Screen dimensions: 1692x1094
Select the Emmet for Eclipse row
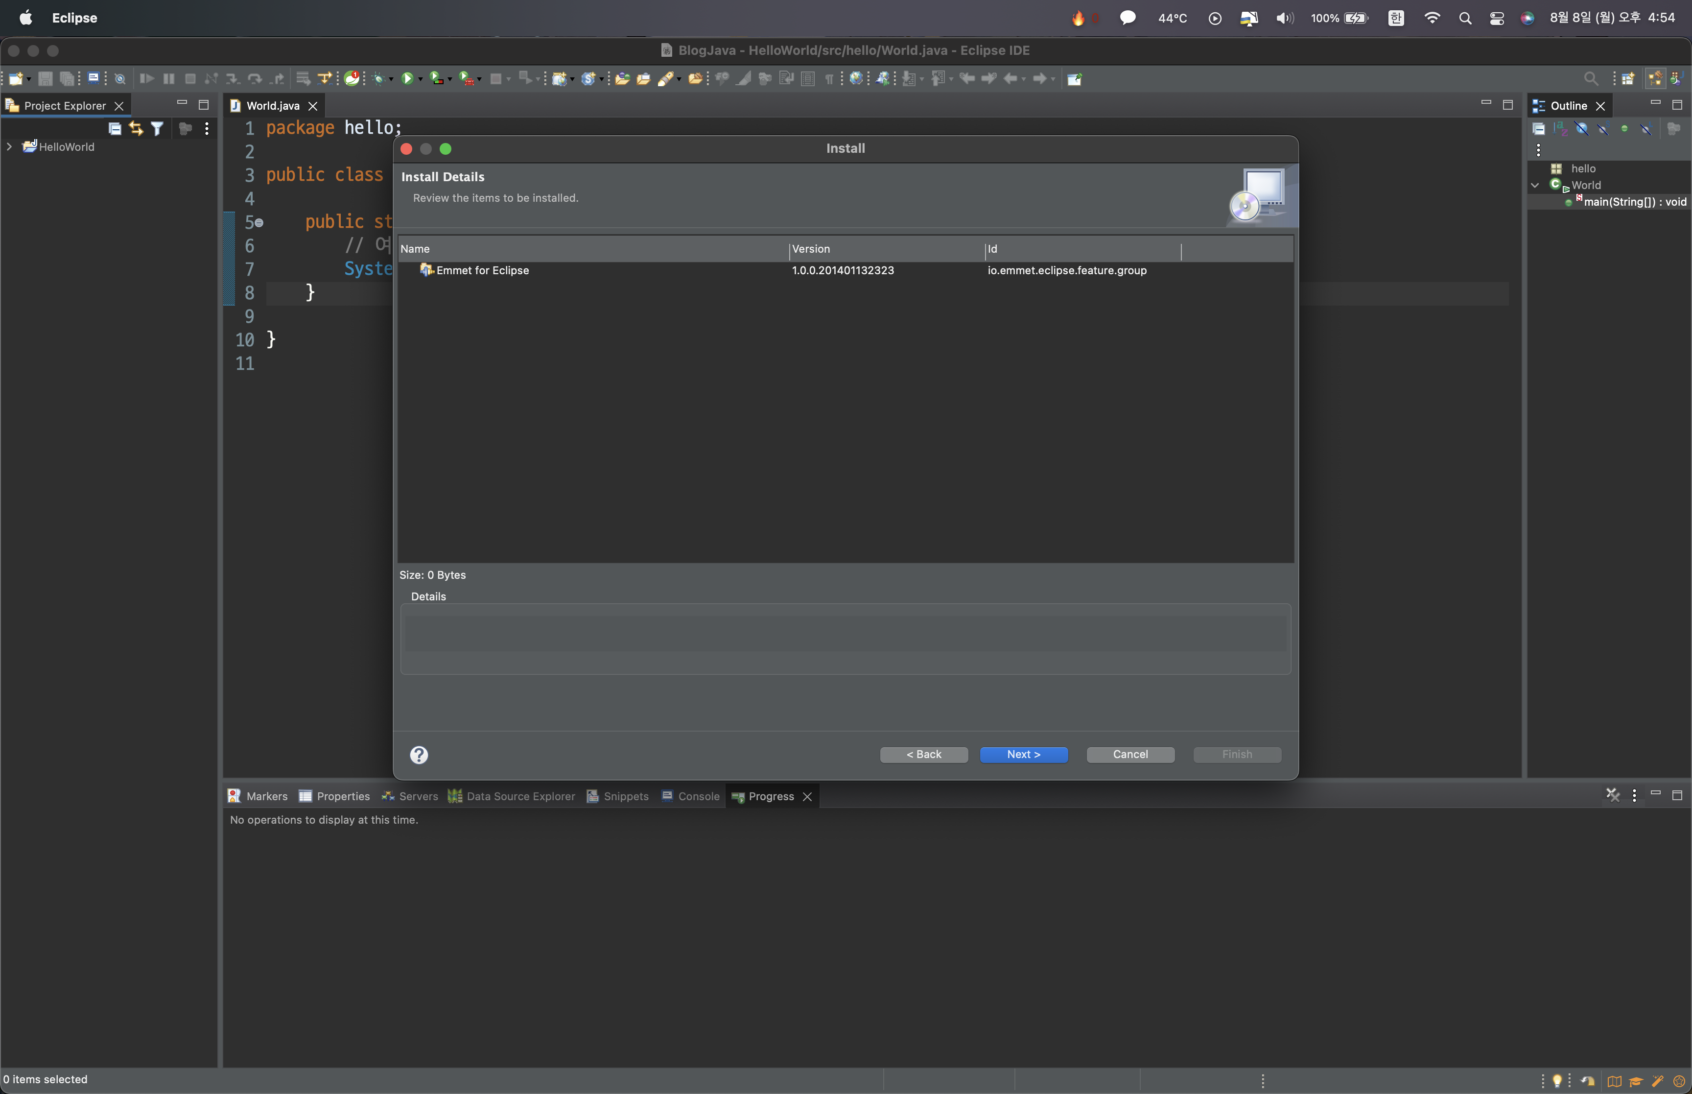click(483, 271)
